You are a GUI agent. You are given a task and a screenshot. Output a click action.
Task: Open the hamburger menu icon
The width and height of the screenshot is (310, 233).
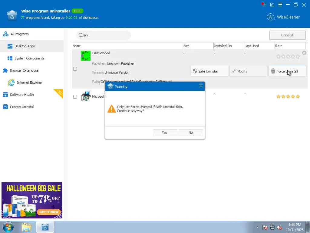[280, 5]
